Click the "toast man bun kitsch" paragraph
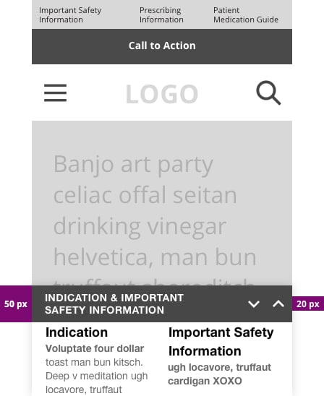 tap(96, 376)
